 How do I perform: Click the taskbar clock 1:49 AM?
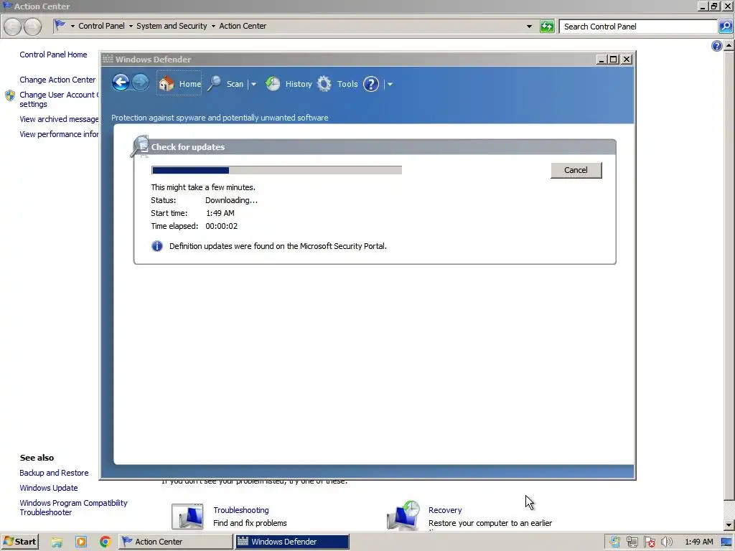699,542
